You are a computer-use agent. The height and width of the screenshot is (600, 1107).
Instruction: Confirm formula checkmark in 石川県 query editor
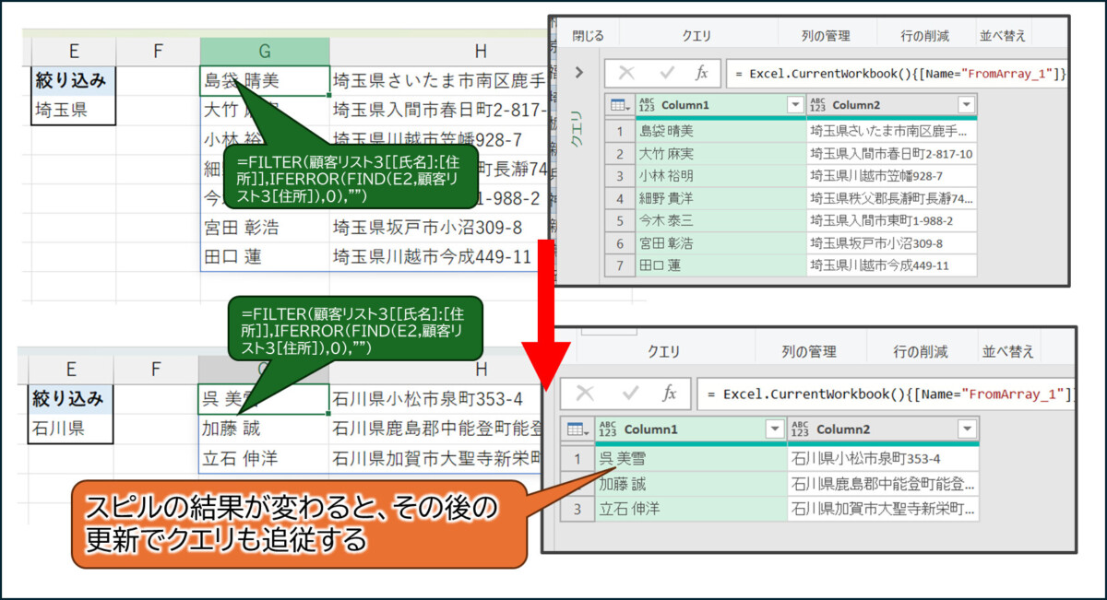[631, 394]
